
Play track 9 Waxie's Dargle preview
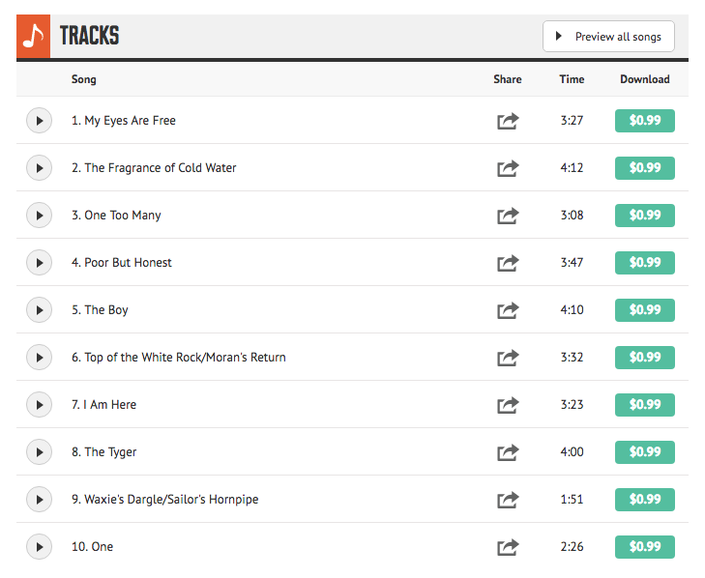(x=39, y=500)
